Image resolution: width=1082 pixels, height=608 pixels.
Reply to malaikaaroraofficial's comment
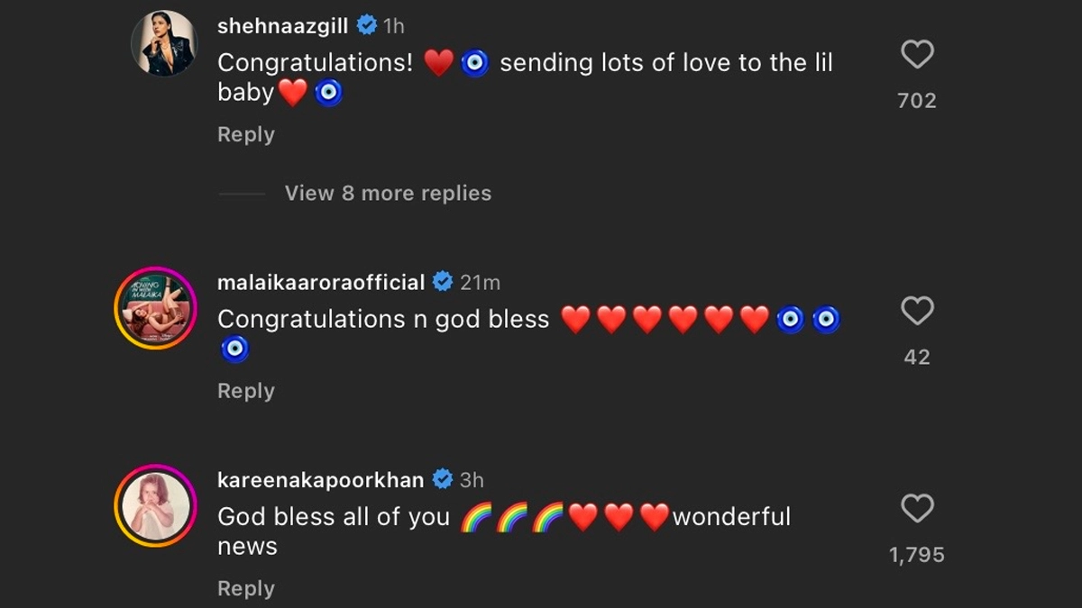[x=246, y=391]
